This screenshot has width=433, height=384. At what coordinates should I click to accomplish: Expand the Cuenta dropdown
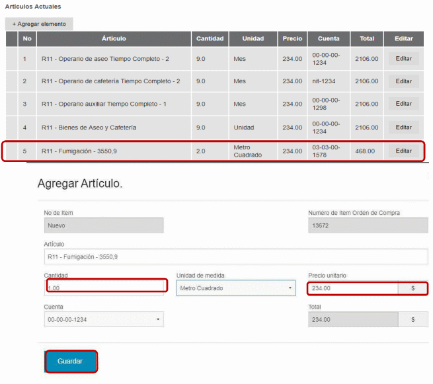[103, 320]
